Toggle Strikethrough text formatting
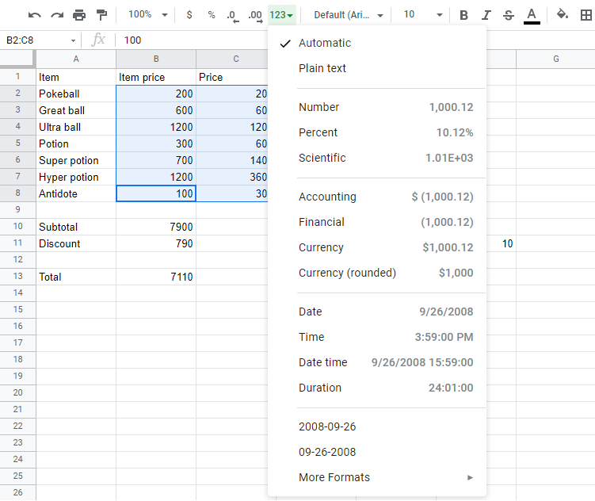 point(508,15)
